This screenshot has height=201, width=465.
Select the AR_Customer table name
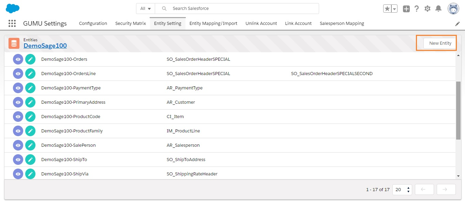[181, 102]
